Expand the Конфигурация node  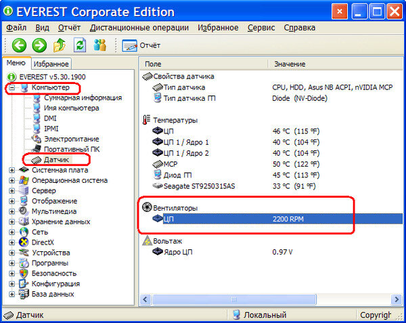click(12, 284)
